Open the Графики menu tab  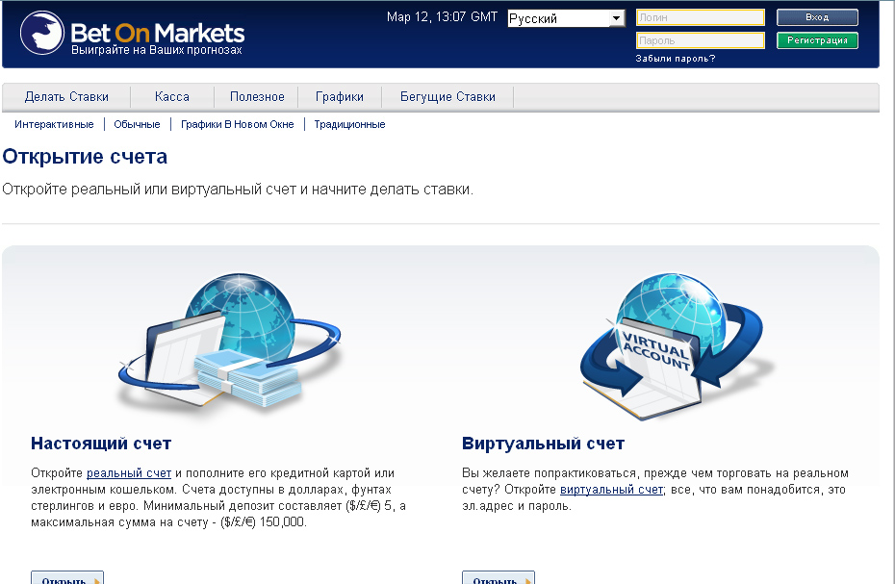(x=340, y=97)
